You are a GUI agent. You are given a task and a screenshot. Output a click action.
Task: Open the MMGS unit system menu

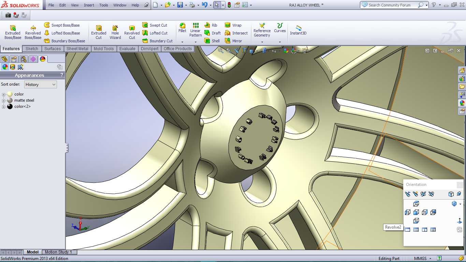[x=423, y=258]
